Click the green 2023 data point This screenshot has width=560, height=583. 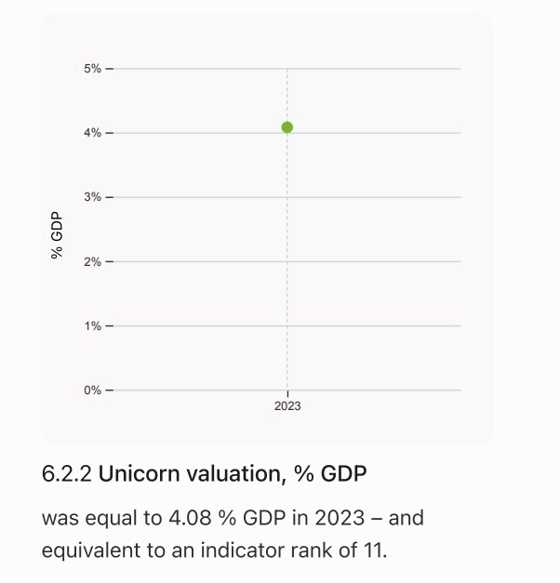click(287, 127)
